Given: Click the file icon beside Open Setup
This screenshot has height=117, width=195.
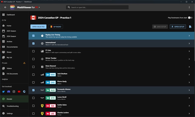Looking at the screenshot, I should pyautogui.click(x=190, y=27).
